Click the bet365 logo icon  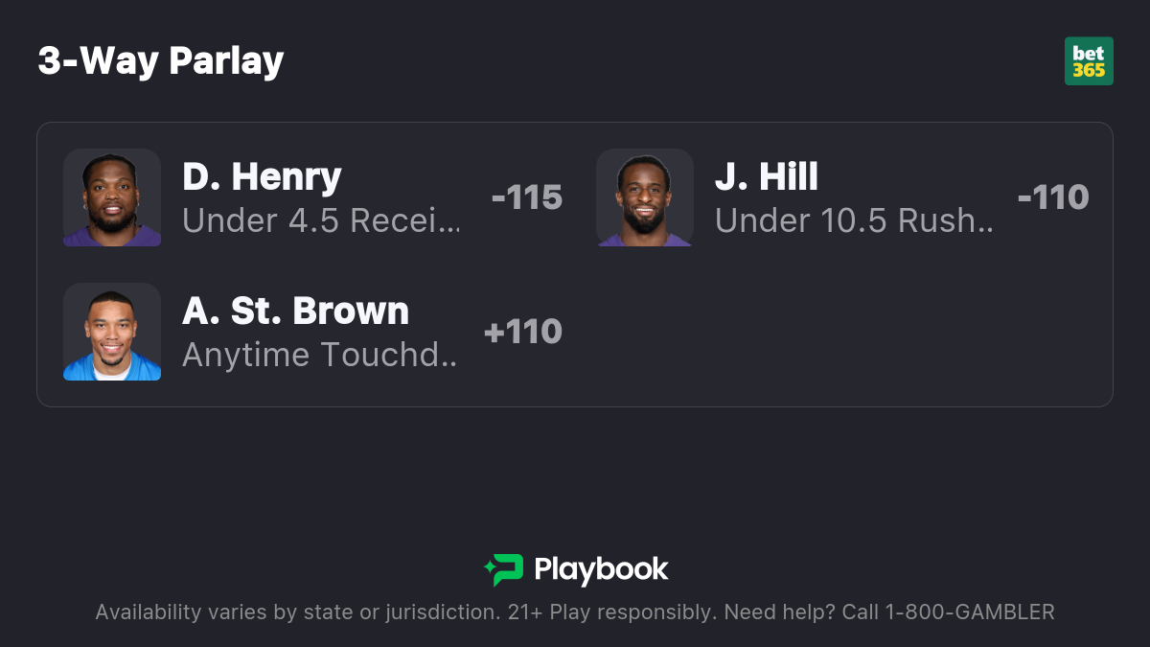tap(1089, 61)
